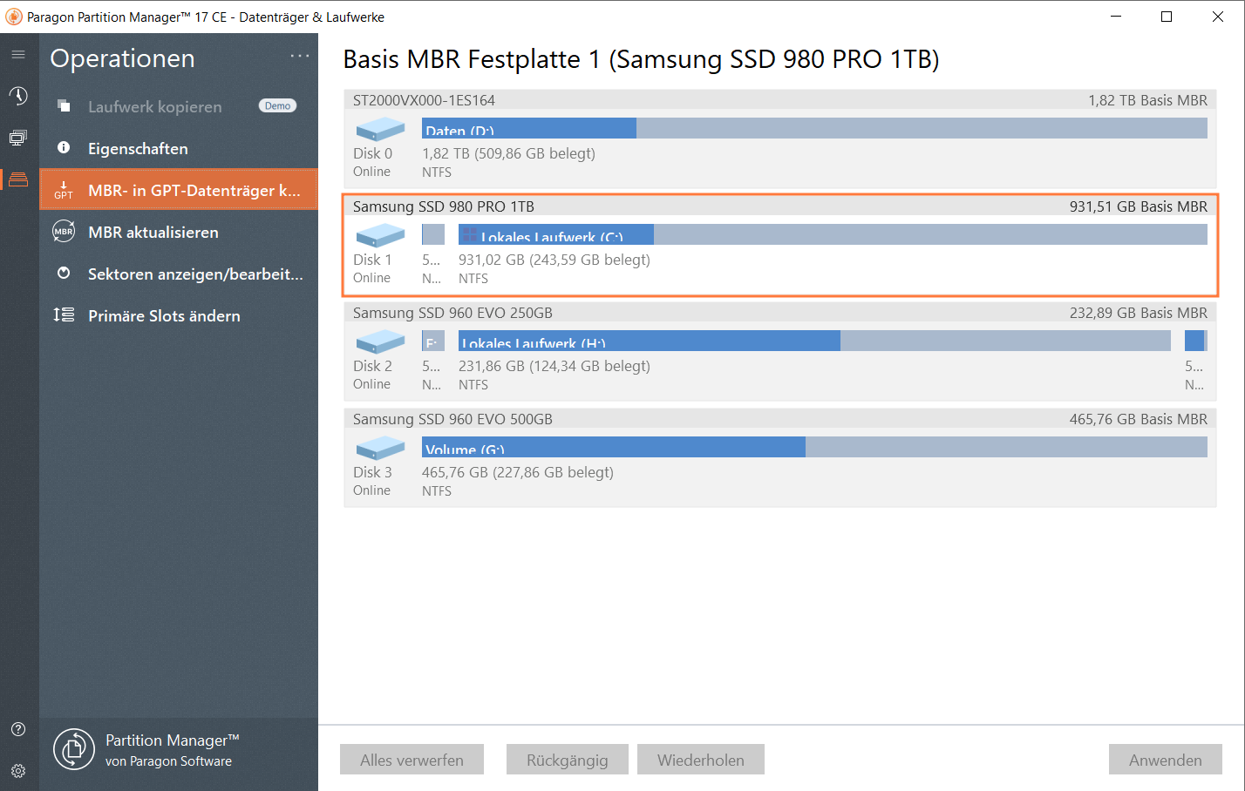
Task: Open the hamburger menu icon
Action: tap(18, 55)
